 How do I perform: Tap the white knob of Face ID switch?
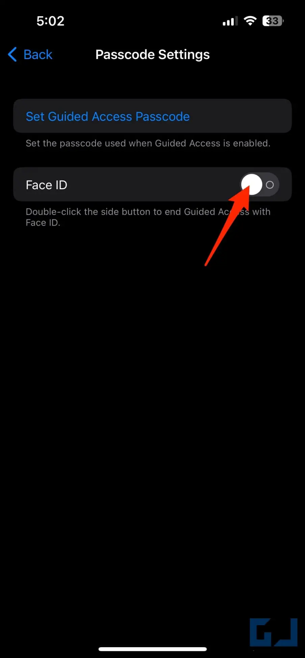tap(252, 184)
